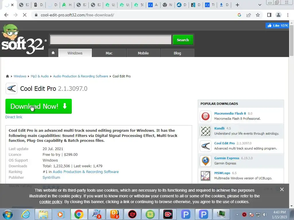Toggle the browser side panel icon
The width and height of the screenshot is (294, 220).
pyautogui.click(x=269, y=15)
